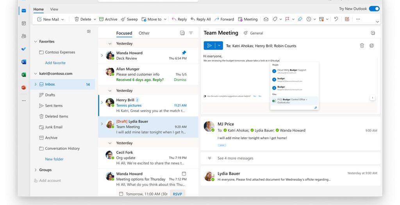Open the Get add-ins grid icon

[x=347, y=19]
